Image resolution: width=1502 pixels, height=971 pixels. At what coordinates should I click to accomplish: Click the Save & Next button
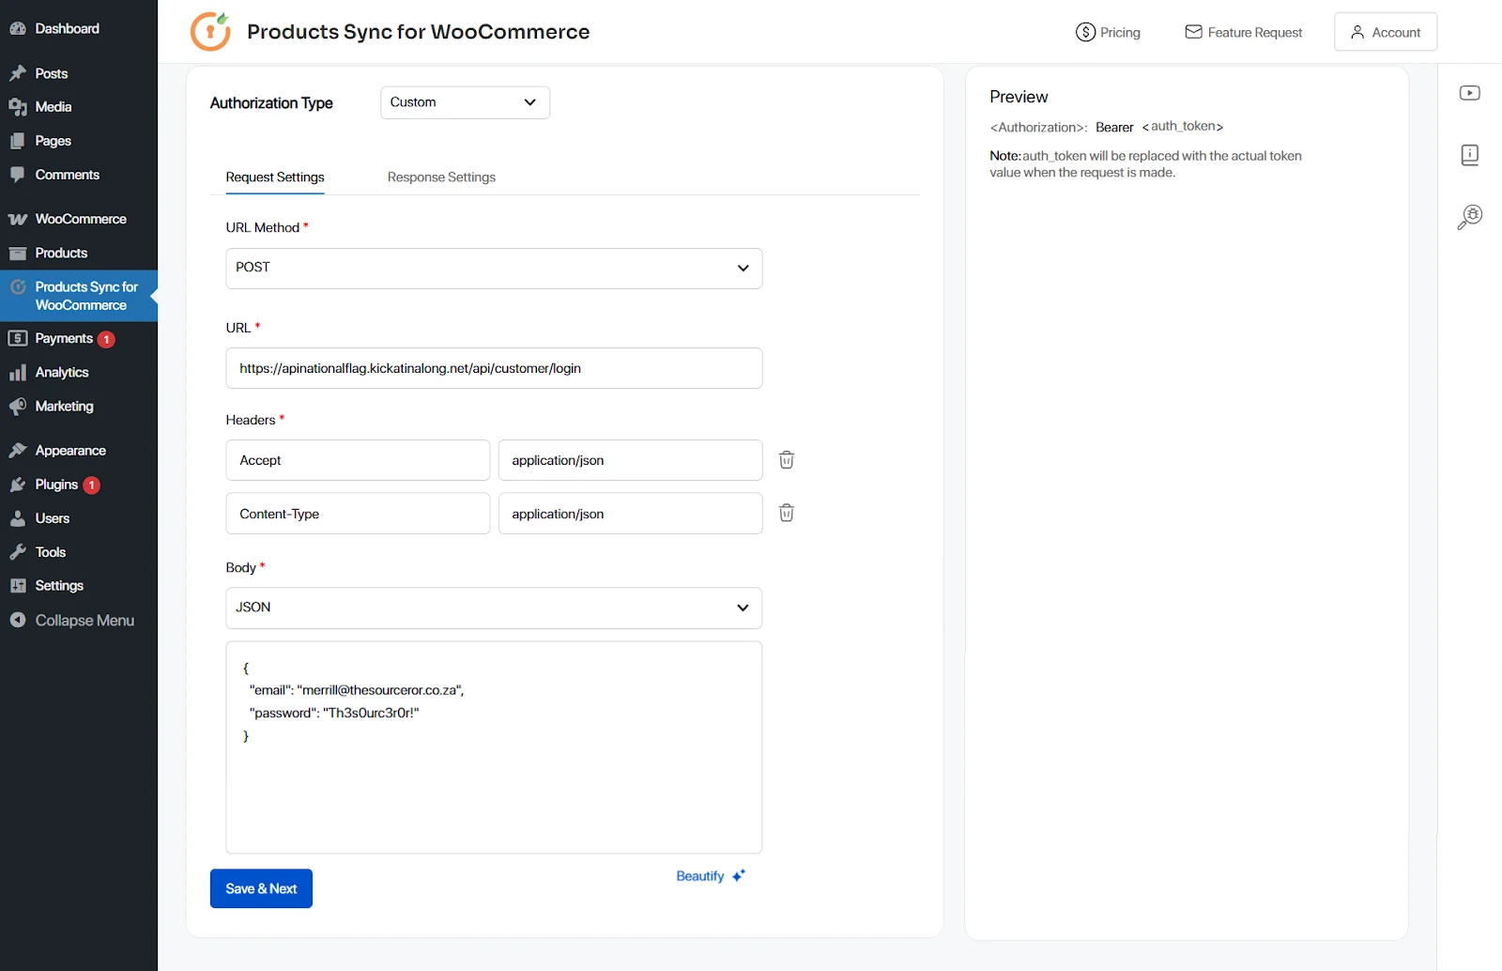pyautogui.click(x=260, y=888)
